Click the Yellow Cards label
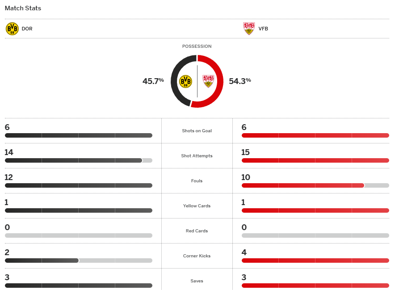This screenshot has height=290, width=395. click(197, 206)
